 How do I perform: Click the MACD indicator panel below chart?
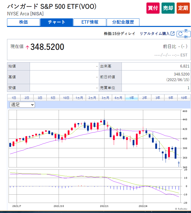click(94, 186)
